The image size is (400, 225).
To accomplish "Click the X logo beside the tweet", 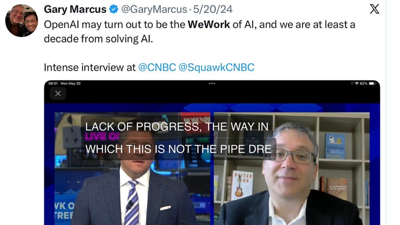I will tap(374, 9).
